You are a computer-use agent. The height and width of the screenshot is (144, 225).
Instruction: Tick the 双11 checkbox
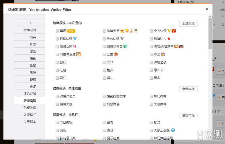[x=104, y=62]
